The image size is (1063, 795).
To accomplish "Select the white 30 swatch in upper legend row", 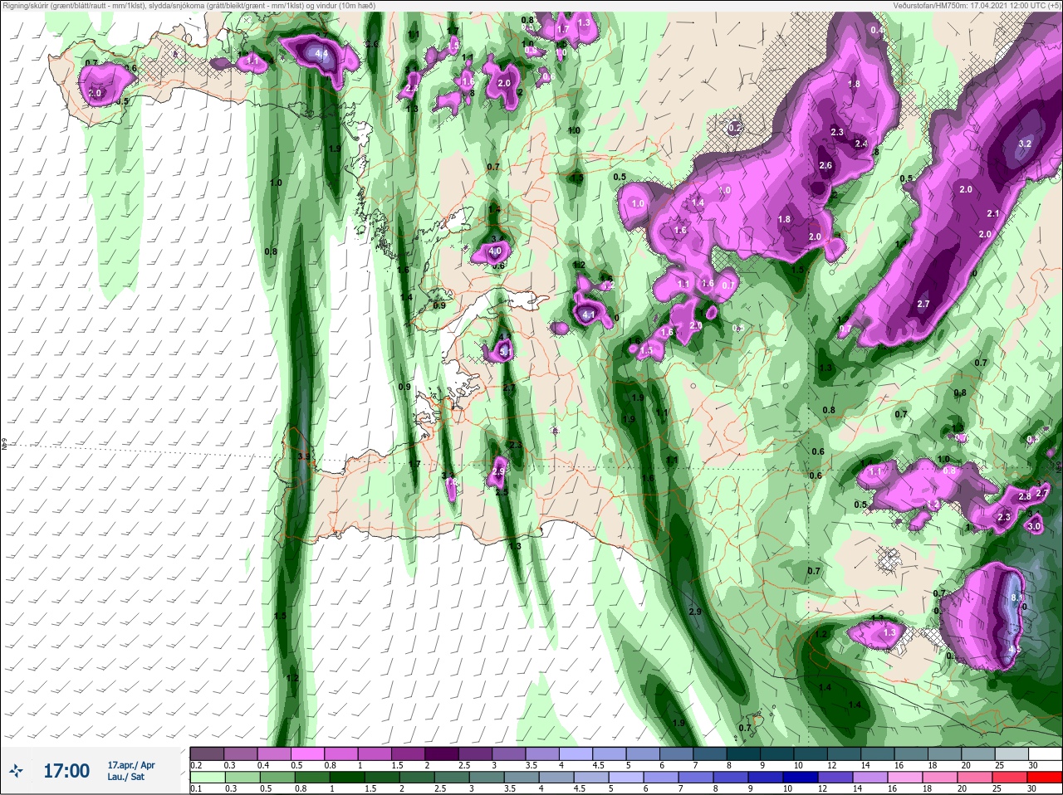I will click(1045, 754).
